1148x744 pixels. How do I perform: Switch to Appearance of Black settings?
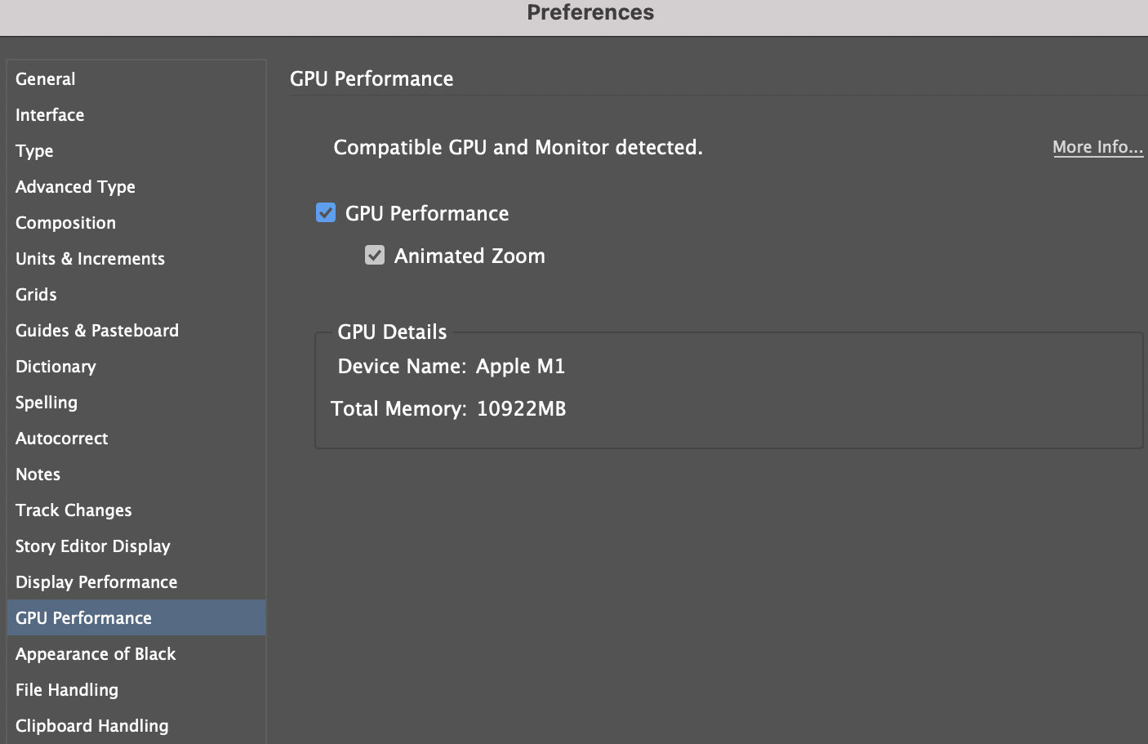point(96,653)
